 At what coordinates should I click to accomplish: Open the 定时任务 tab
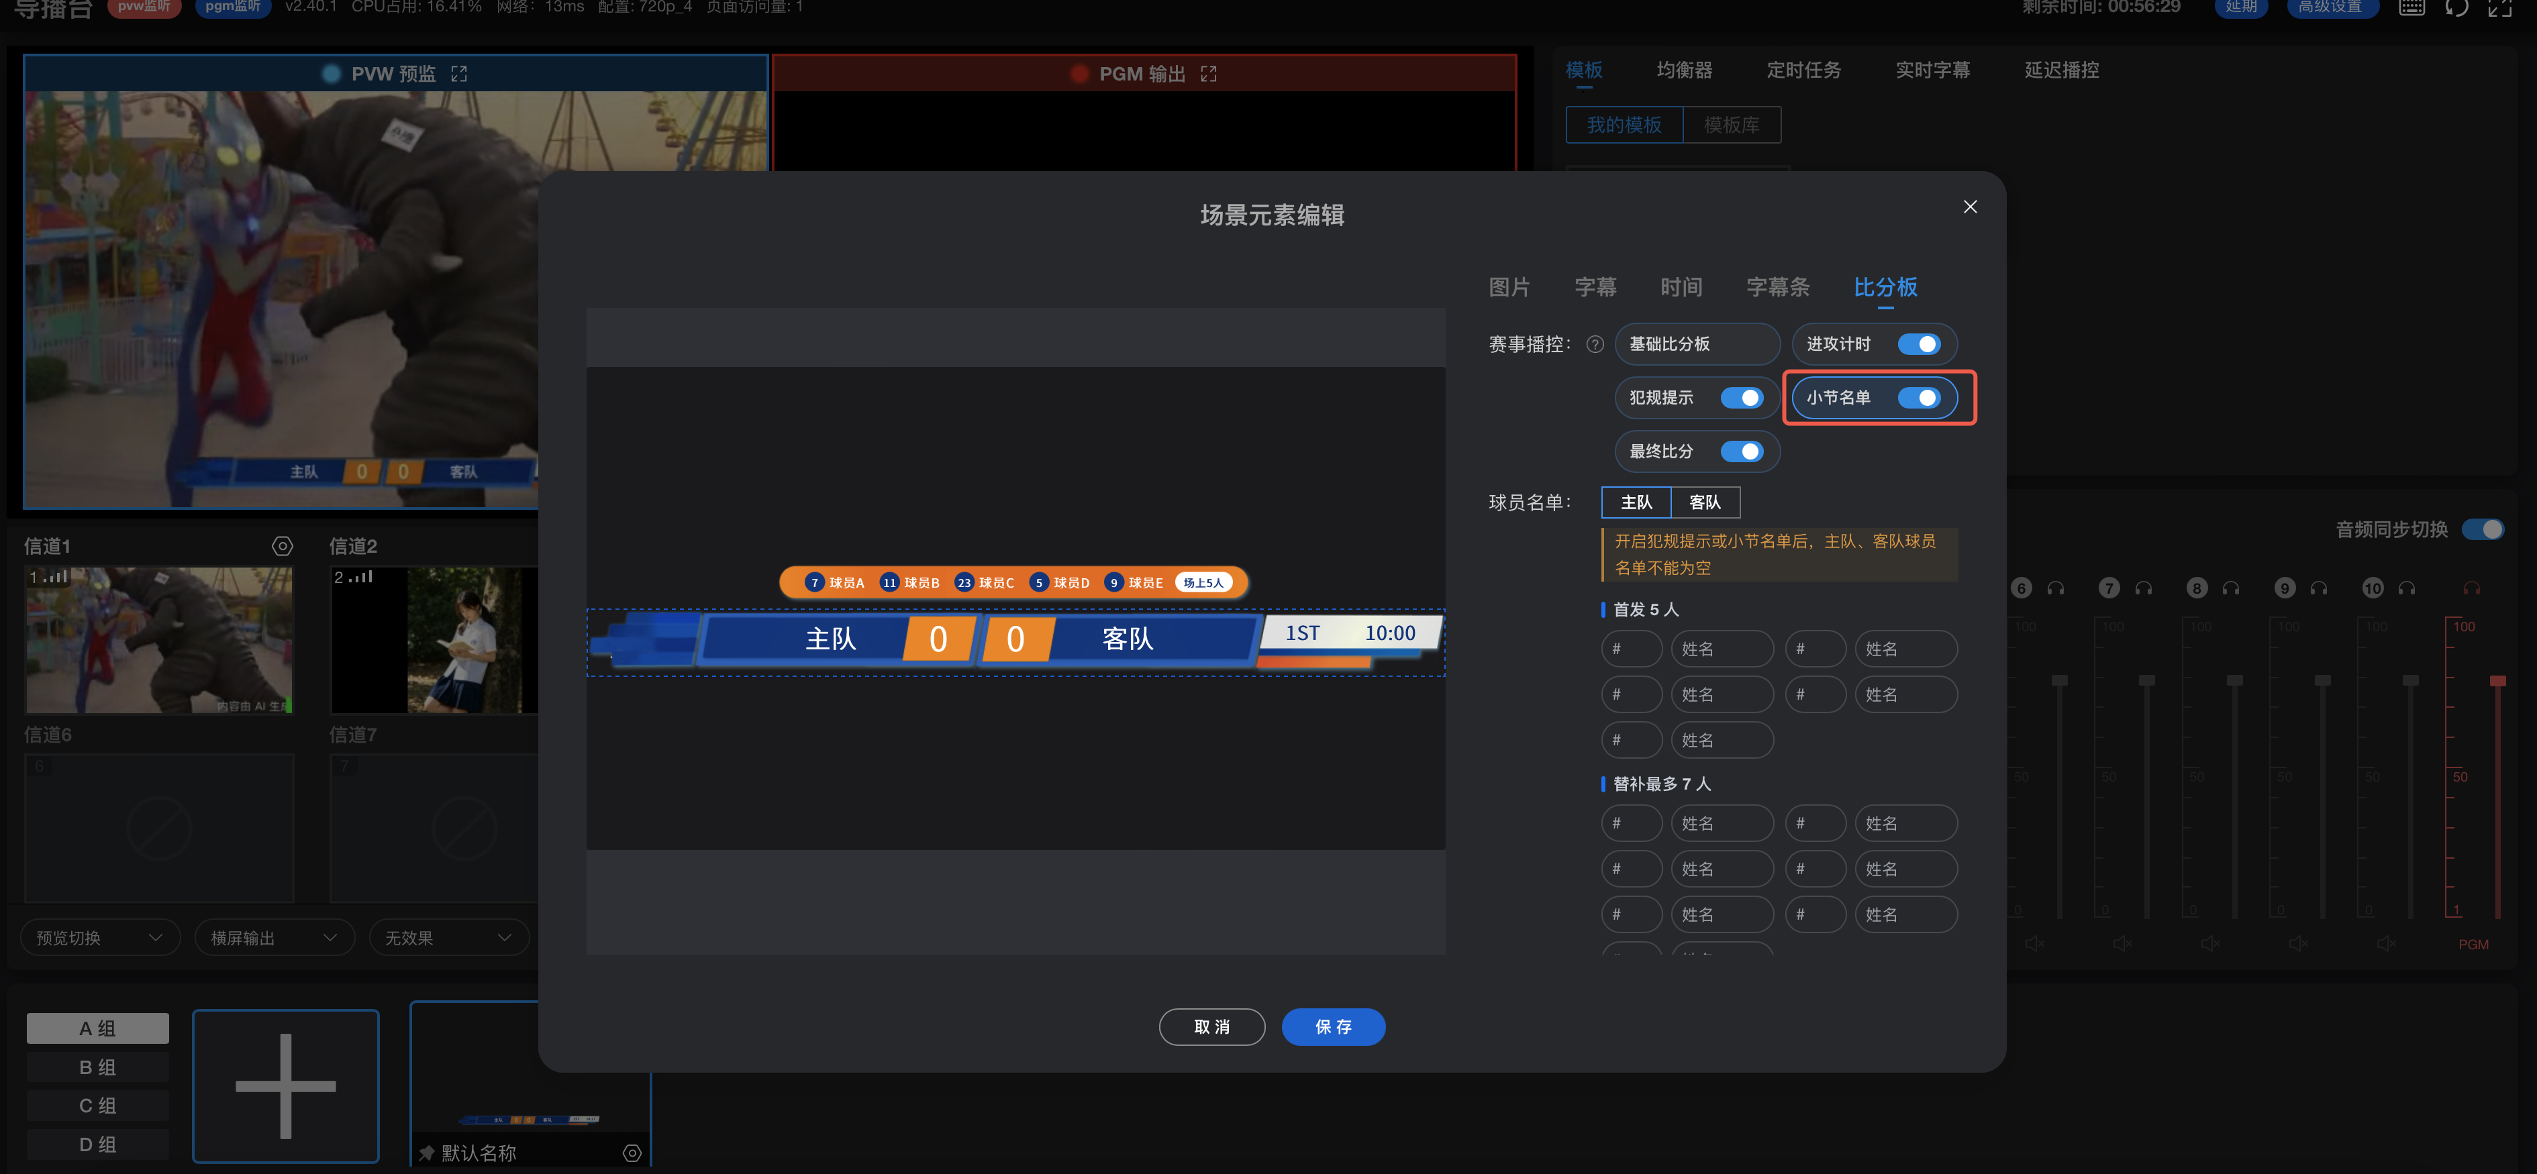point(1803,70)
